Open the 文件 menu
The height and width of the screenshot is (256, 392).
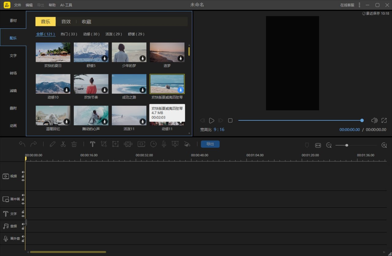pos(17,5)
